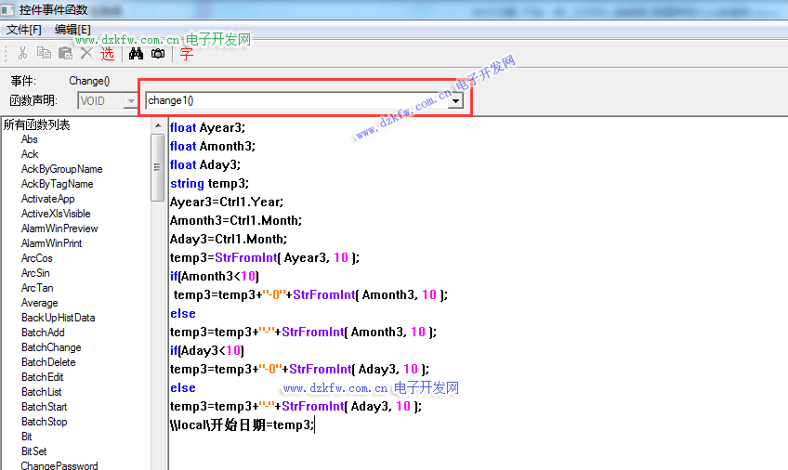Click the Cut scissors toolbar icon

23,54
